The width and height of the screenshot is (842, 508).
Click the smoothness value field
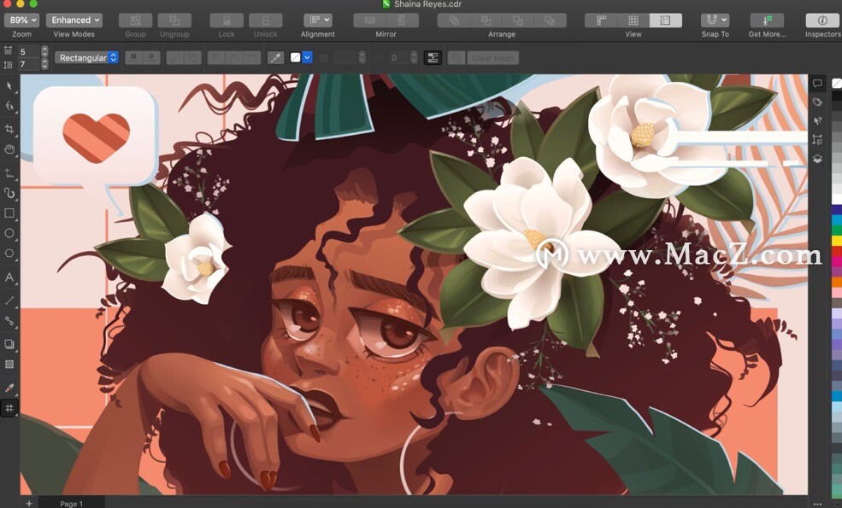399,57
